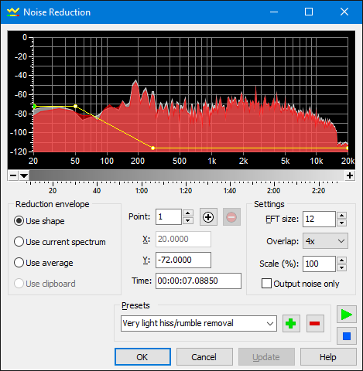Click the Scale percent field
363x371 pixels.
click(x=319, y=264)
